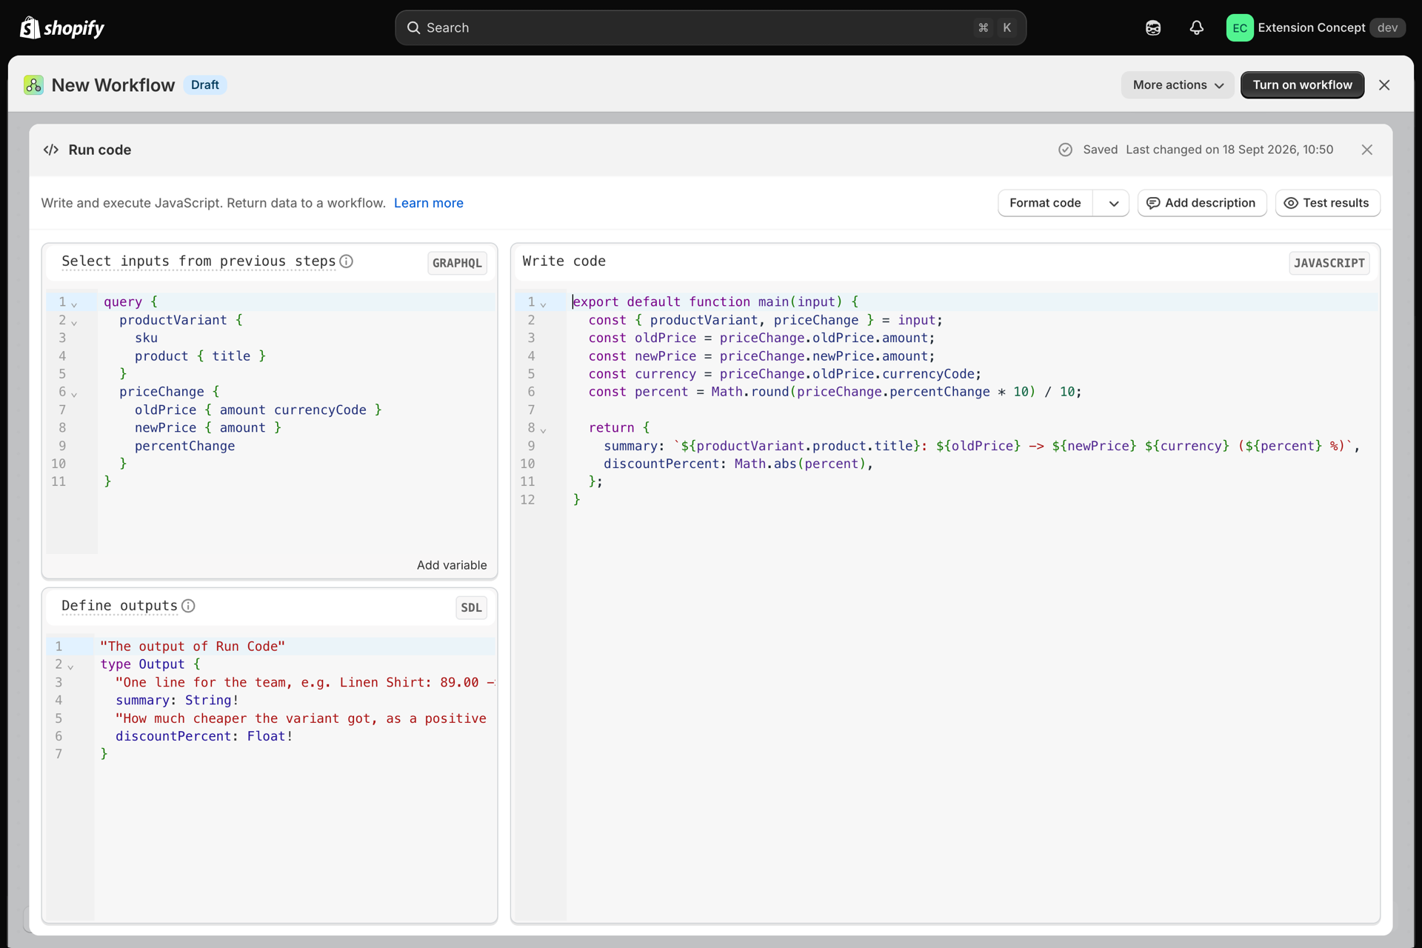Focus the Search field
The width and height of the screenshot is (1422, 948).
[710, 27]
